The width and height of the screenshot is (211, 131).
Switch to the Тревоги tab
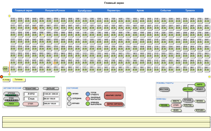pyautogui.click(x=190, y=11)
